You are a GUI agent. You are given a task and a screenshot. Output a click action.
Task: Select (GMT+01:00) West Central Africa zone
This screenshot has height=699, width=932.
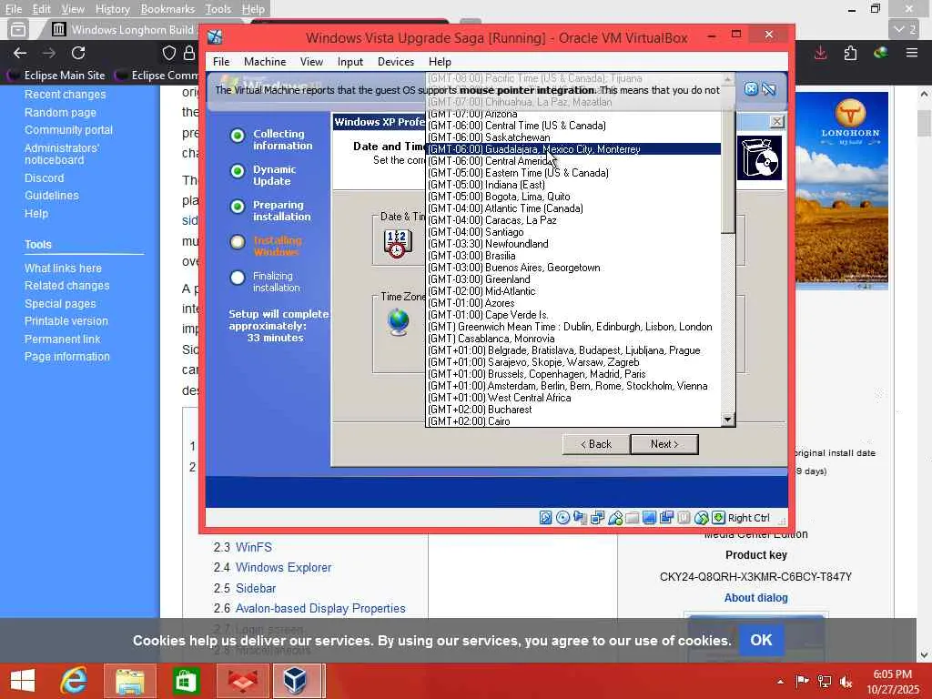coord(574,398)
